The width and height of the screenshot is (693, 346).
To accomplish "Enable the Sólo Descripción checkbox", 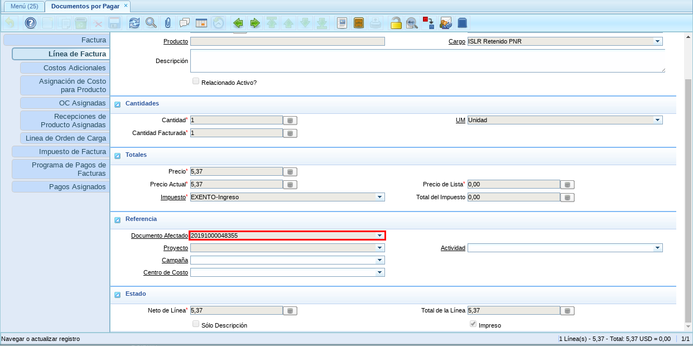I will tap(195, 324).
